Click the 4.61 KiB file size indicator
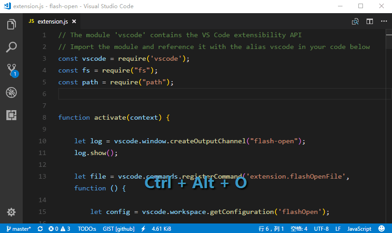This screenshot has height=233, width=392. tap(161, 229)
